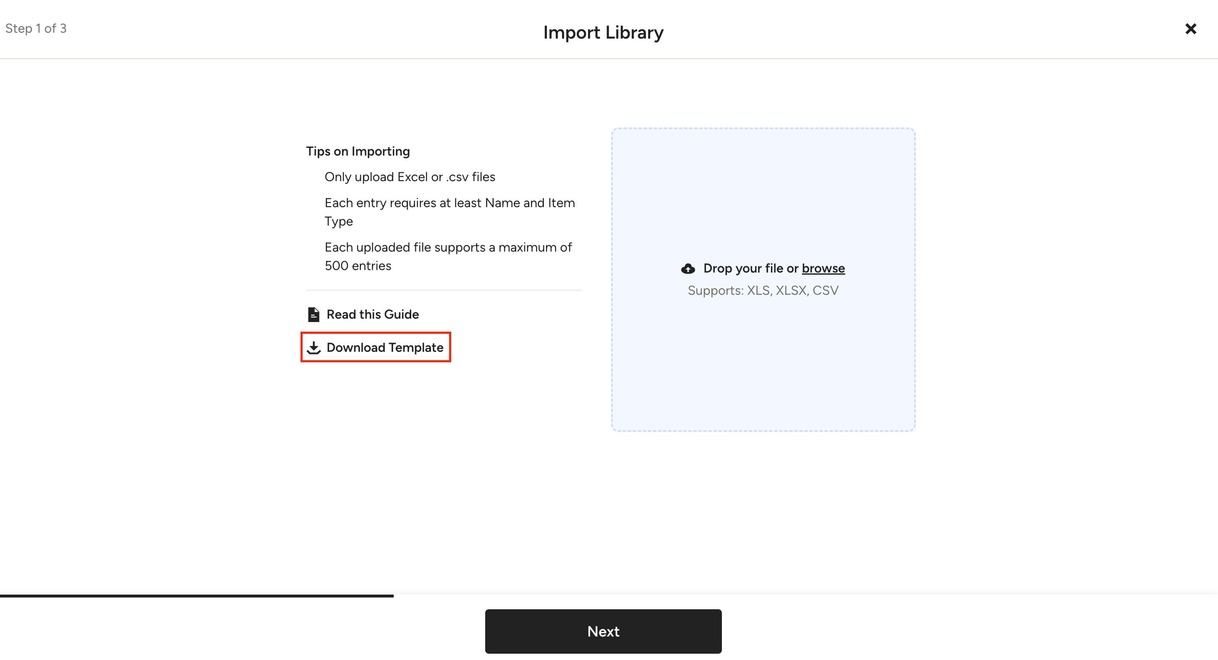Screen dimensions: 1218x660
Task: Select the tip about Excel or .csv files
Action: [410, 177]
